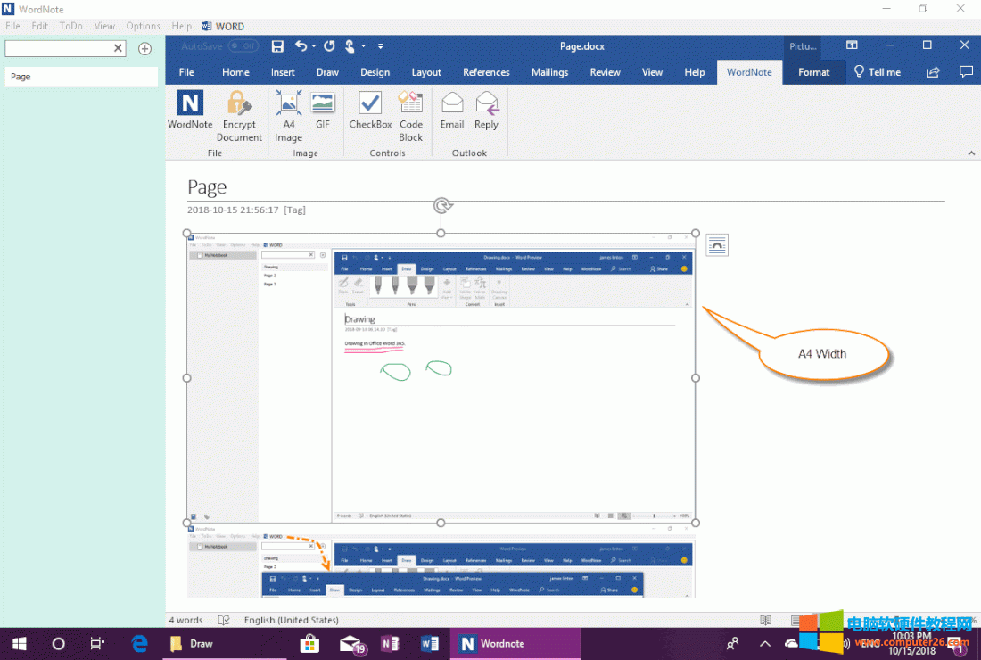Toggle the AutoSave switch
This screenshot has width=981, height=660.
[x=243, y=46]
